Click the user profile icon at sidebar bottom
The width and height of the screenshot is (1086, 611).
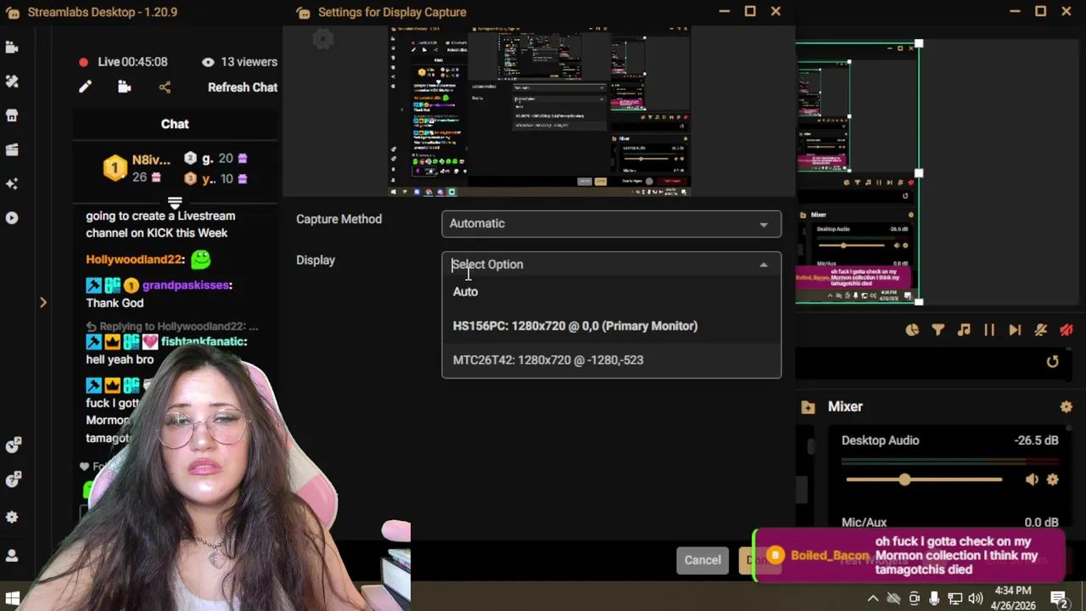12,556
